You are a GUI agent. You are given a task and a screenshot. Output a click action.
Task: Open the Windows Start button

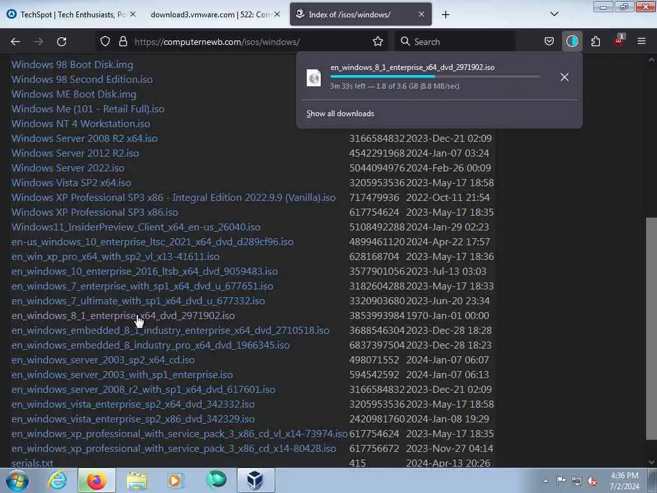click(x=17, y=480)
